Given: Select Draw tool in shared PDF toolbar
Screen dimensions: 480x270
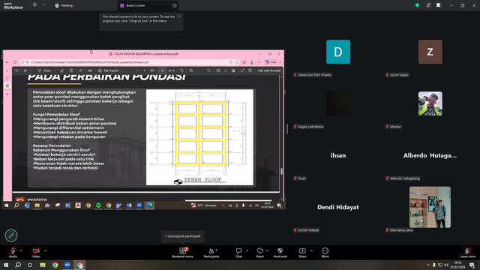Looking at the screenshot, I should pos(44,70).
